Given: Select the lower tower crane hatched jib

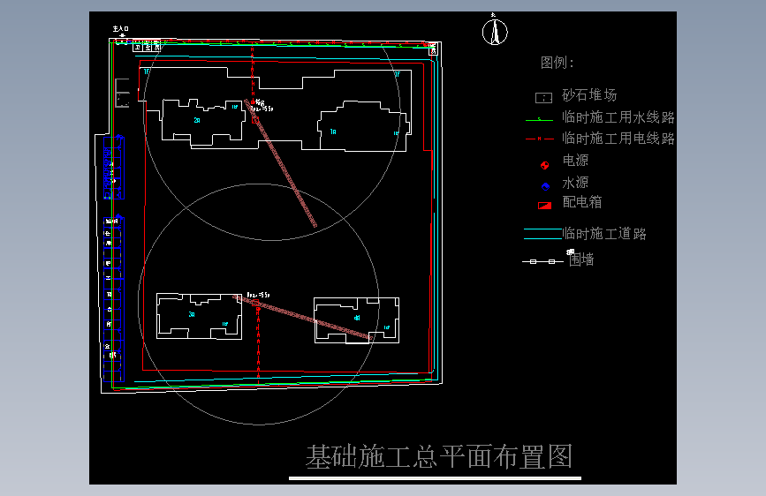Looking at the screenshot, I should 303,317.
